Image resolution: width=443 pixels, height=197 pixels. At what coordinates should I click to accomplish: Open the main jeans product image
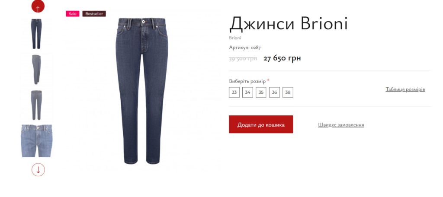coord(142,91)
